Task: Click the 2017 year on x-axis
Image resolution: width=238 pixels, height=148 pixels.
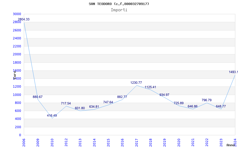Action: [136, 142]
